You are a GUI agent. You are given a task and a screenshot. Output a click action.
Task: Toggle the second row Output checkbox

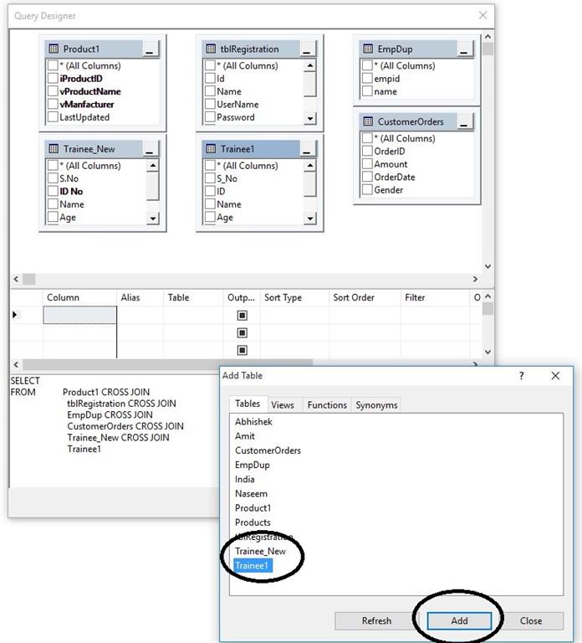pyautogui.click(x=242, y=332)
